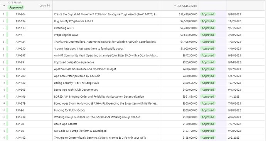Collapse the Approved vote results group
Screen dimensions: 266x141
click(4, 6)
